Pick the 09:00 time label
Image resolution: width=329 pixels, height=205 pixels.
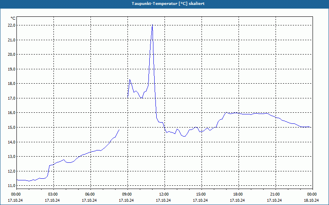127,194
